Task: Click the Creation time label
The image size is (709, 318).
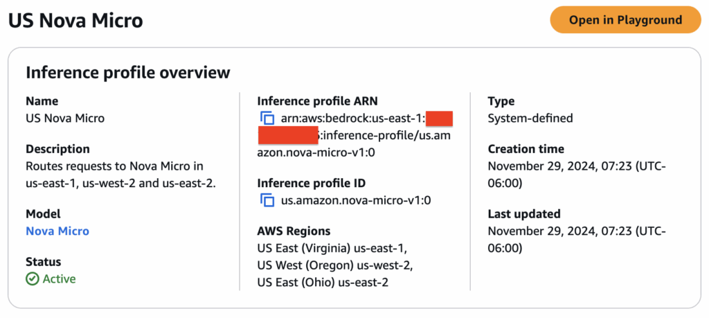Action: (526, 149)
